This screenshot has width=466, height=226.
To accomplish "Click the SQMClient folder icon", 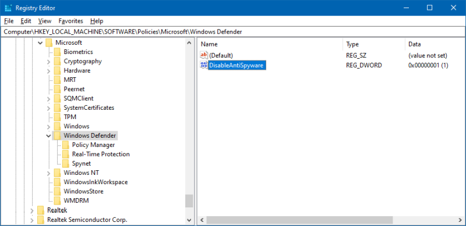I will click(57, 98).
